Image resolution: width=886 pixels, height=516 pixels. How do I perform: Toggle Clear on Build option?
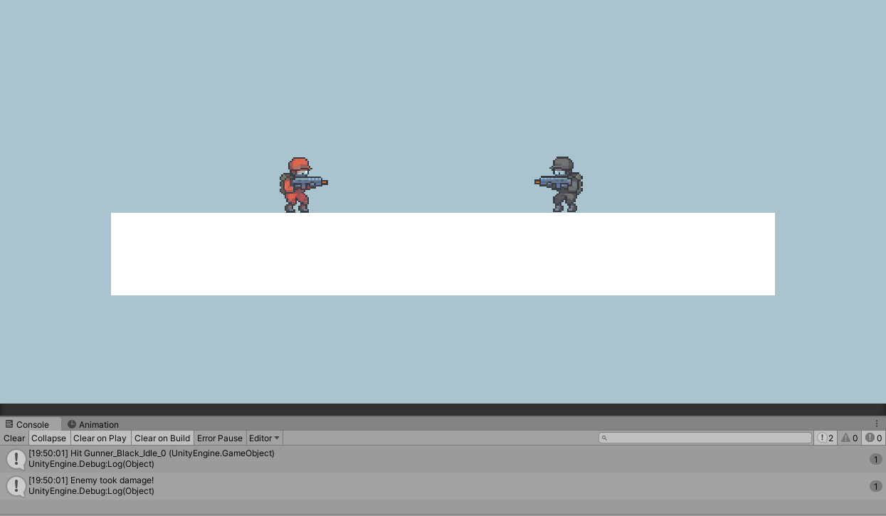[x=162, y=438]
